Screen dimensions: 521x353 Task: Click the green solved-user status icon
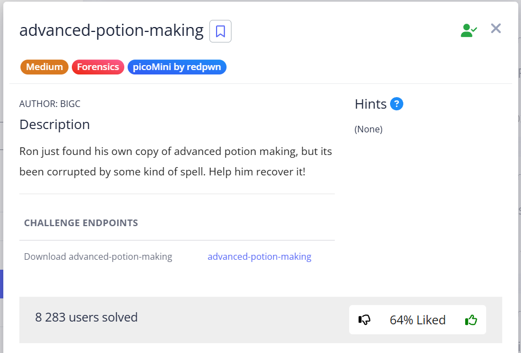(469, 30)
